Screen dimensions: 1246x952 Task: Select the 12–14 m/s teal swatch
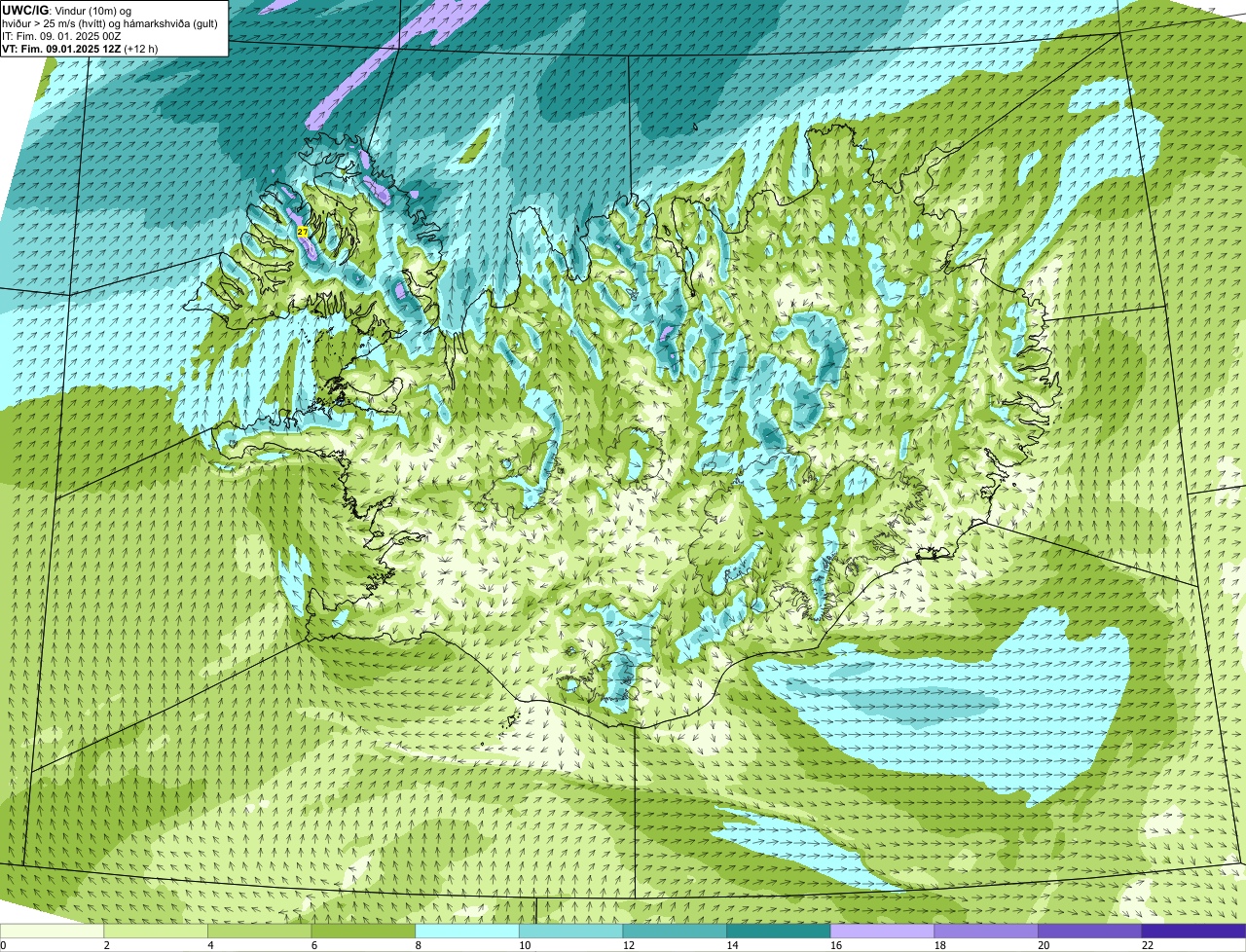(675, 931)
